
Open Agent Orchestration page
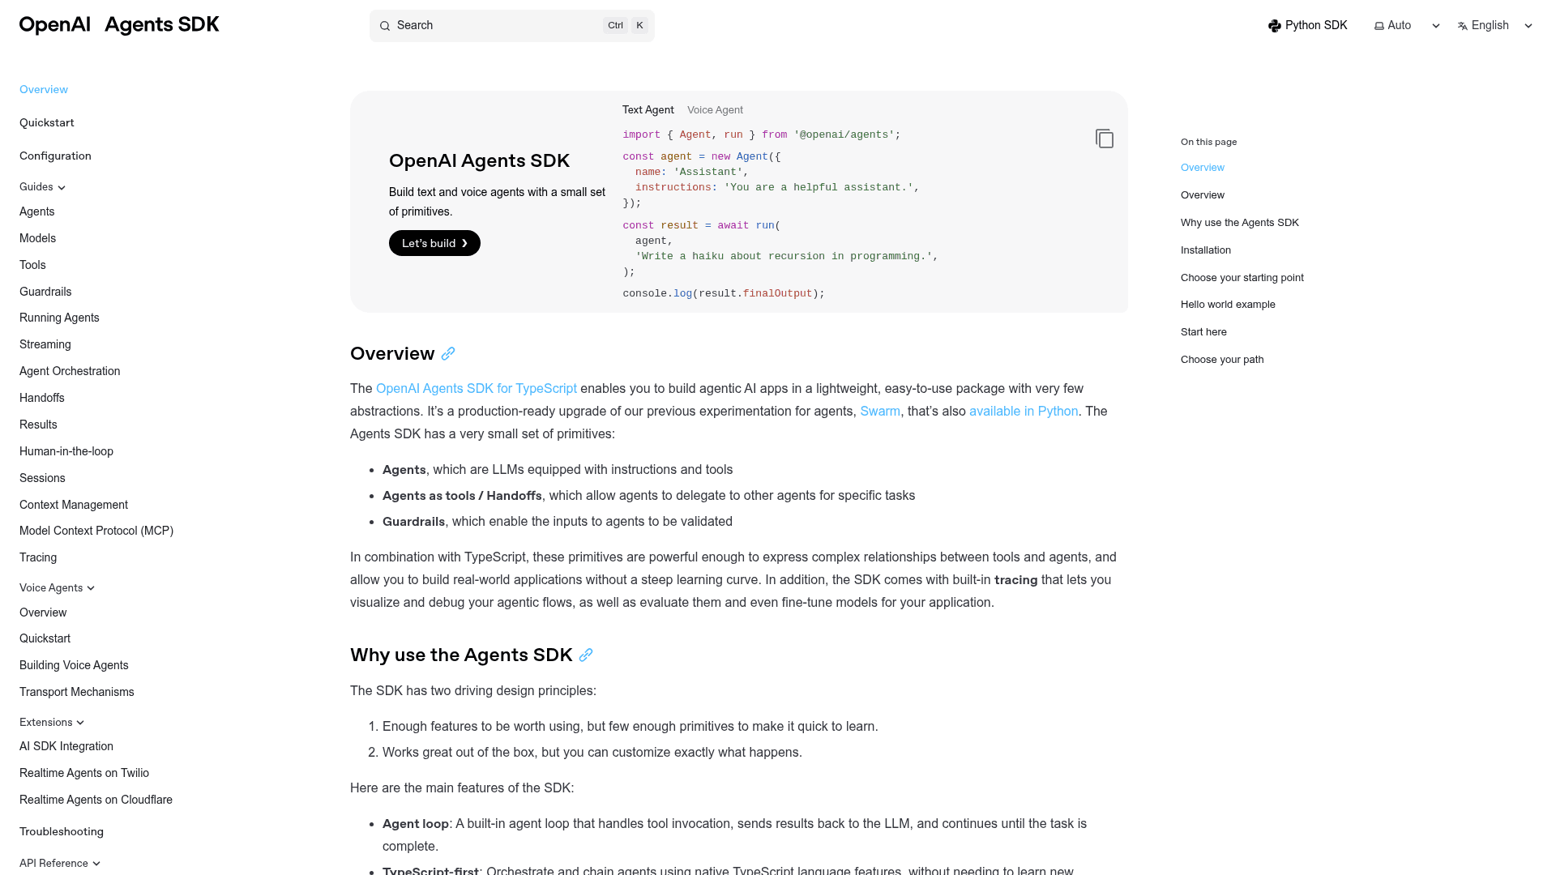70,372
